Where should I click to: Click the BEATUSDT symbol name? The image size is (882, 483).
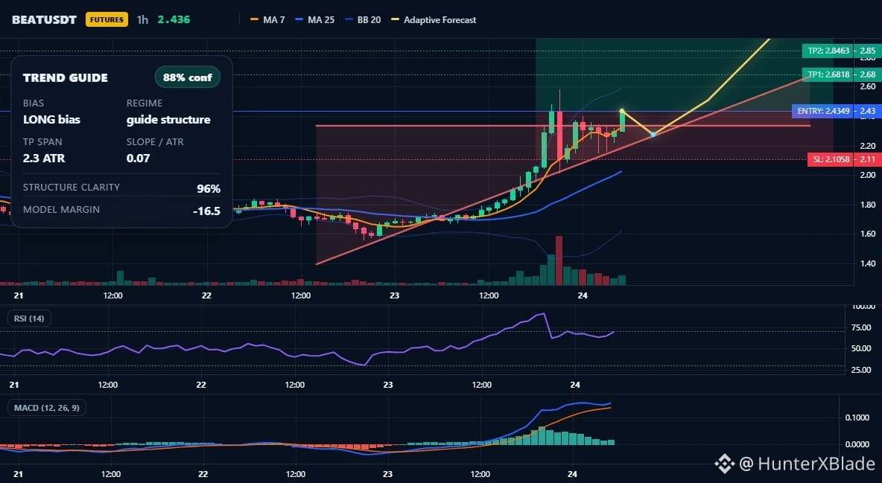[44, 19]
